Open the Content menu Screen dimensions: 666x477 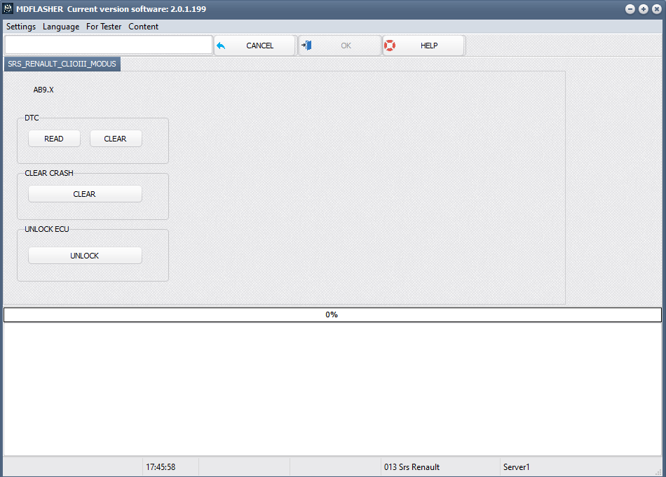[143, 27]
